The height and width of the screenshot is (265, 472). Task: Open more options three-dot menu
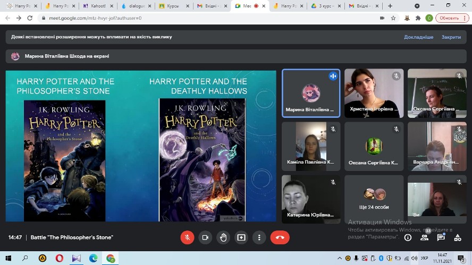point(259,237)
